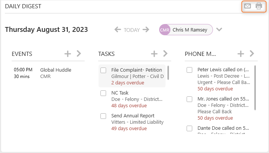Add a new phone message with plus icon
The image size is (269, 153).
pyautogui.click(x=240, y=54)
